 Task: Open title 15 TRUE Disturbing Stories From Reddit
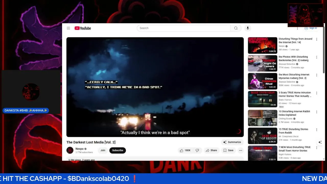[293, 131]
